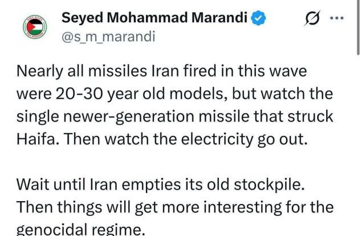Click line "Nearly all missiles Iran fired"
Image resolution: width=362 pixels, height=236 pixels.
(x=161, y=71)
